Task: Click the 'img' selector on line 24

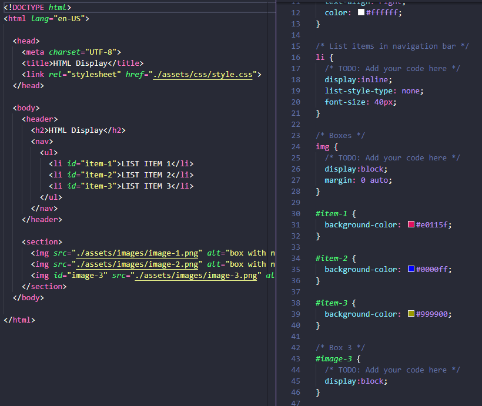Action: click(x=323, y=147)
